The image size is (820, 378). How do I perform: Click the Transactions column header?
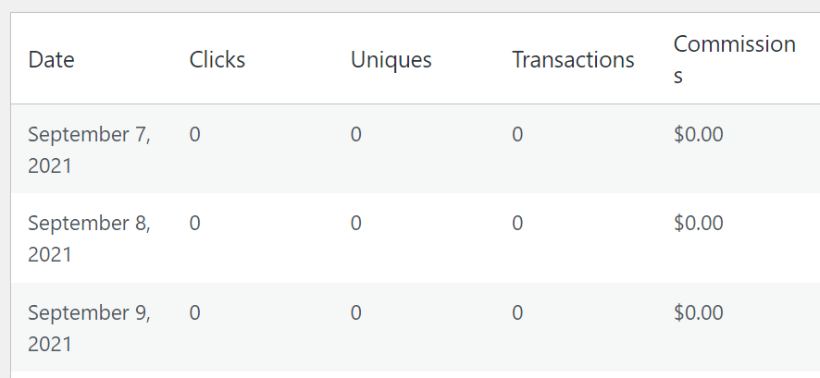573,60
